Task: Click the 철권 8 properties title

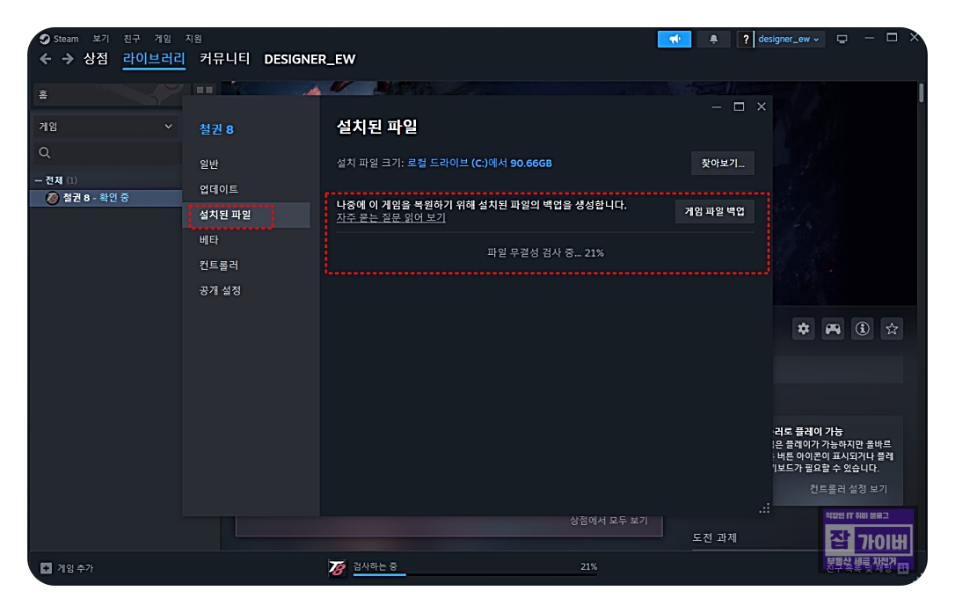Action: click(x=216, y=129)
